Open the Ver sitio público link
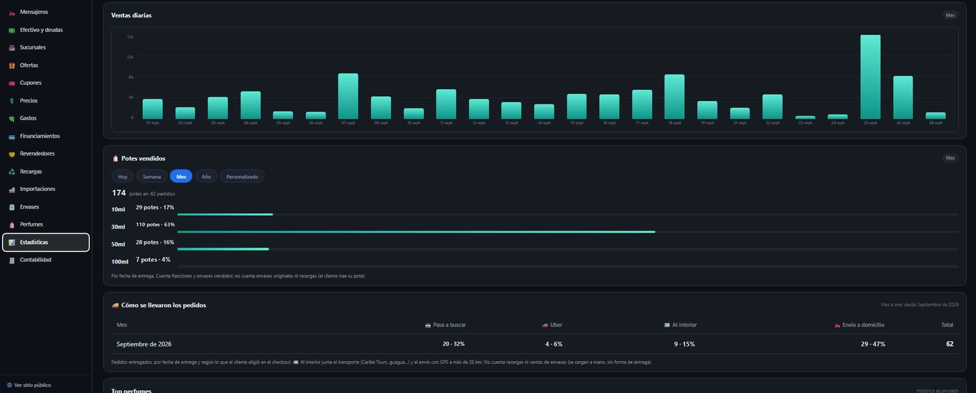Screen dimensions: 976x393 pos(29,385)
